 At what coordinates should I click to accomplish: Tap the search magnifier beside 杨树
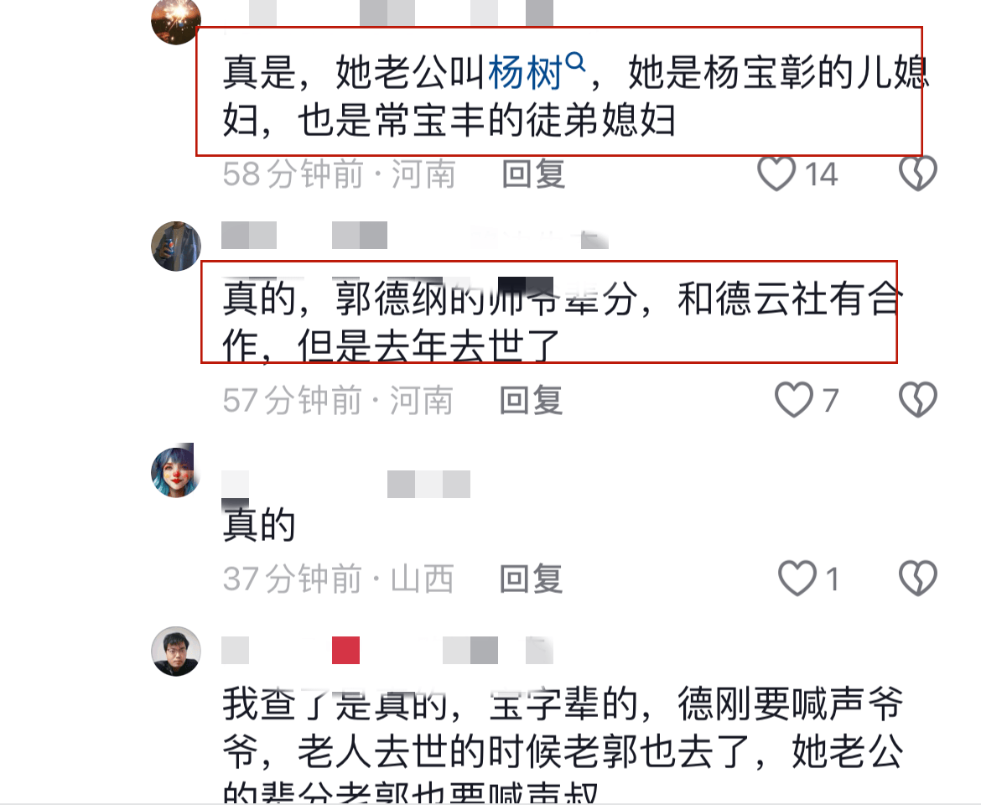[x=575, y=63]
